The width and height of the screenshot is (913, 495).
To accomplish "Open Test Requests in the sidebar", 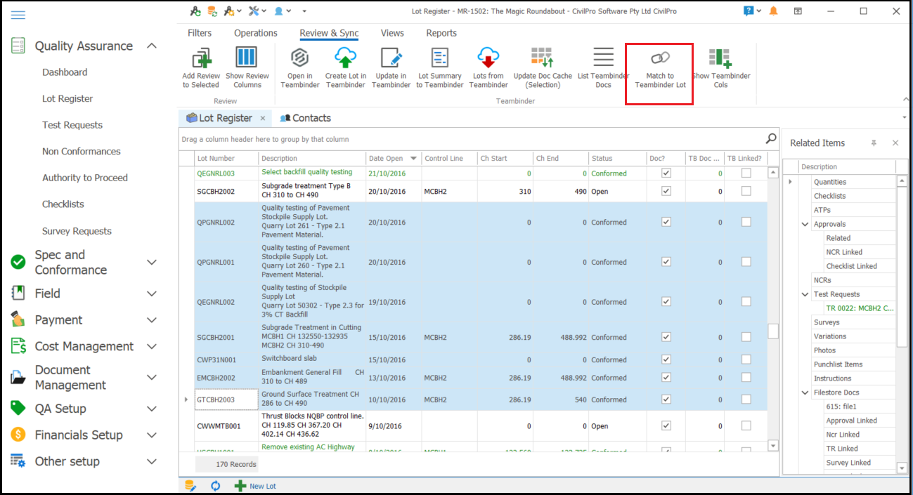I will [x=72, y=125].
